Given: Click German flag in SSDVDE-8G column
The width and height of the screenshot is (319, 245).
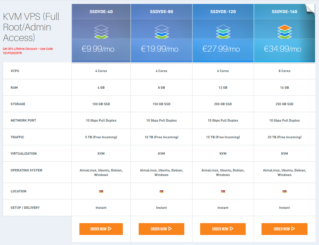Looking at the screenshot, I should click(x=161, y=192).
